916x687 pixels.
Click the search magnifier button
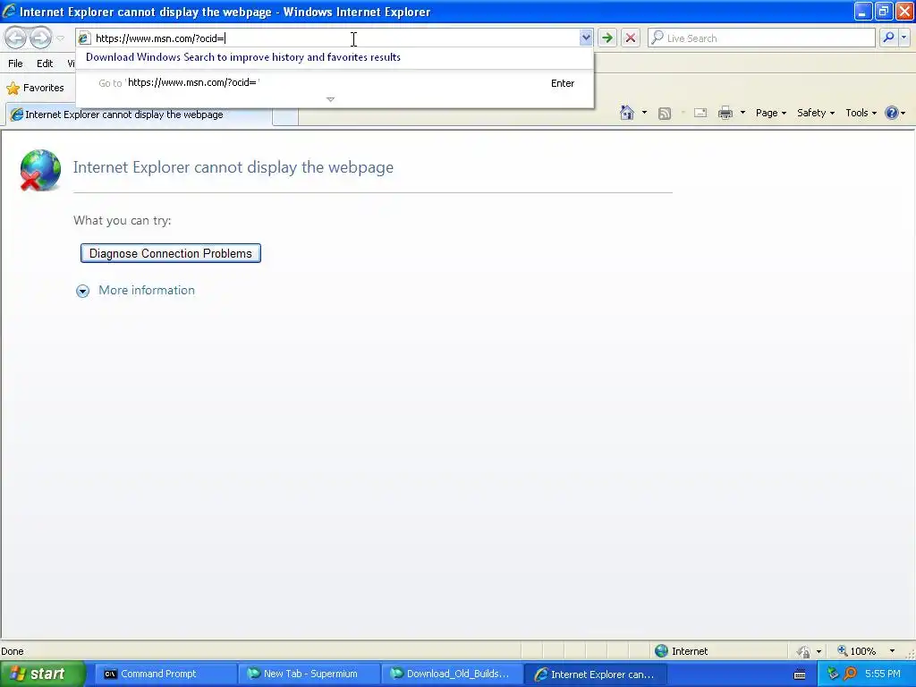point(888,38)
